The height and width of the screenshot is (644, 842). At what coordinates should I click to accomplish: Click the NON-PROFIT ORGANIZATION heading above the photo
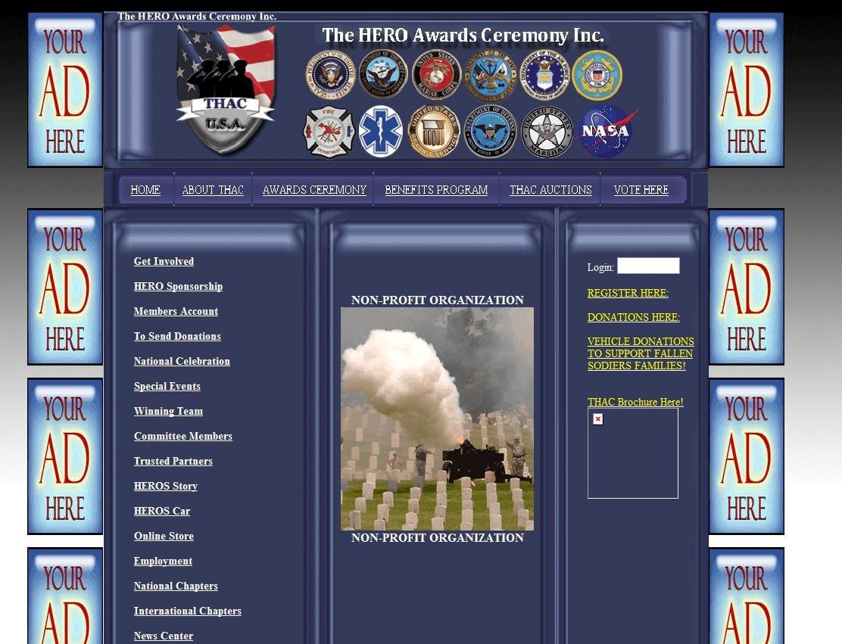pyautogui.click(x=437, y=300)
